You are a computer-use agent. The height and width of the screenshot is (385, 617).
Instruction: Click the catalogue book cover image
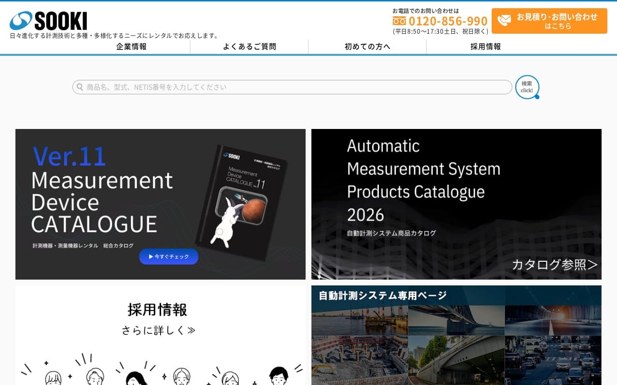(241, 202)
